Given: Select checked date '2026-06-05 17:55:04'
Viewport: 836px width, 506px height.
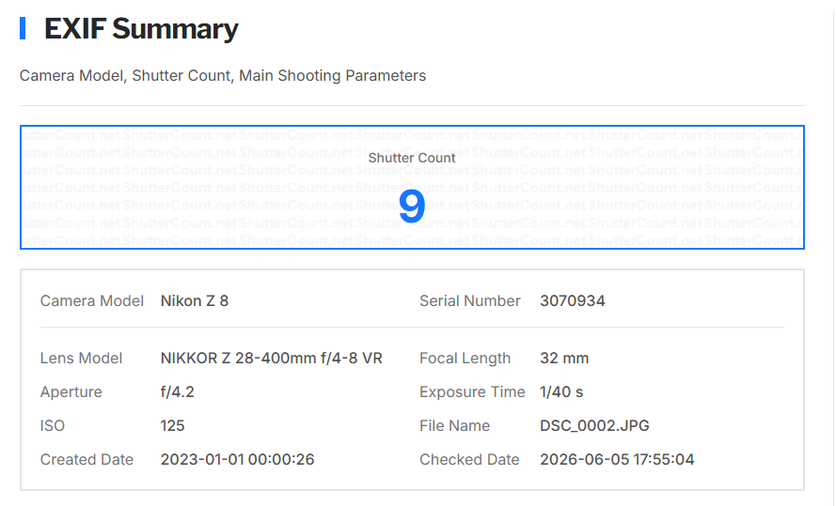Looking at the screenshot, I should click(617, 460).
